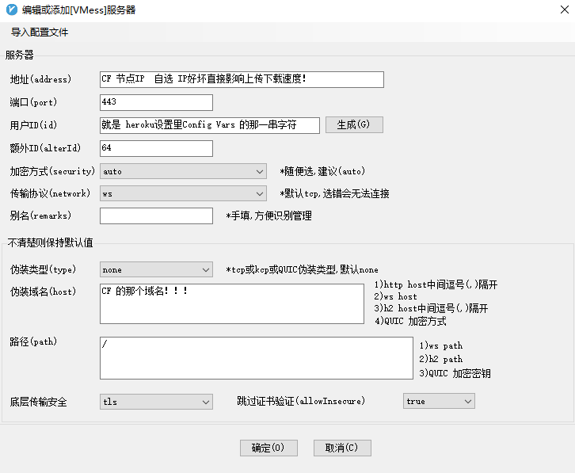Click the 生成(G) button
Viewport: 575px width, 473px height.
pos(354,124)
